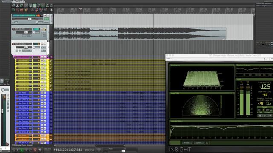The height and width of the screenshot is (153, 273).
Task: Open Insight help with the question mark
Action: click(206, 143)
